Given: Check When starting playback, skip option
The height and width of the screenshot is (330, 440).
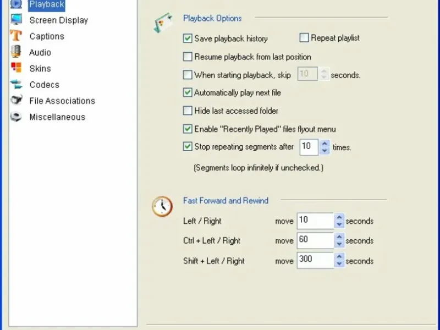Looking at the screenshot, I should tap(188, 75).
